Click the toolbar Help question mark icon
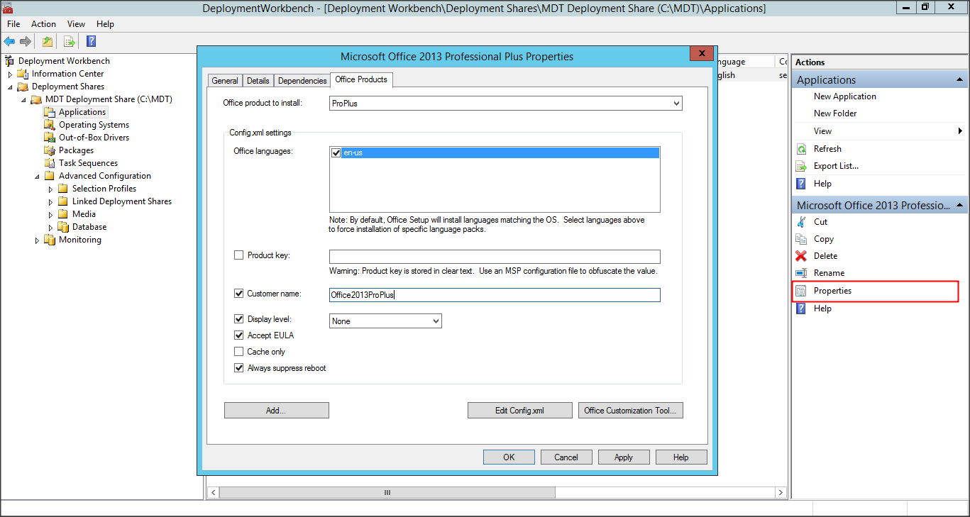 [x=92, y=41]
